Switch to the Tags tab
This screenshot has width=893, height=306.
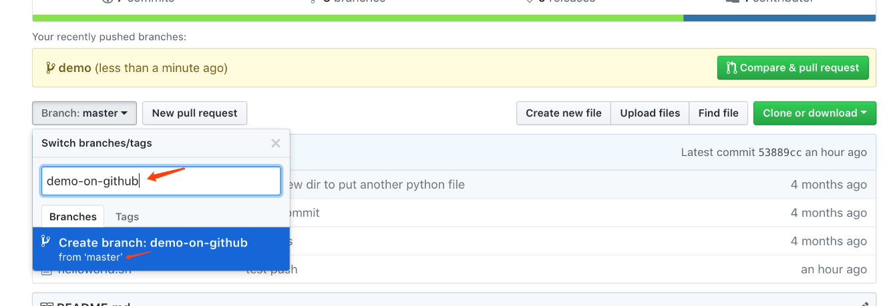[127, 217]
